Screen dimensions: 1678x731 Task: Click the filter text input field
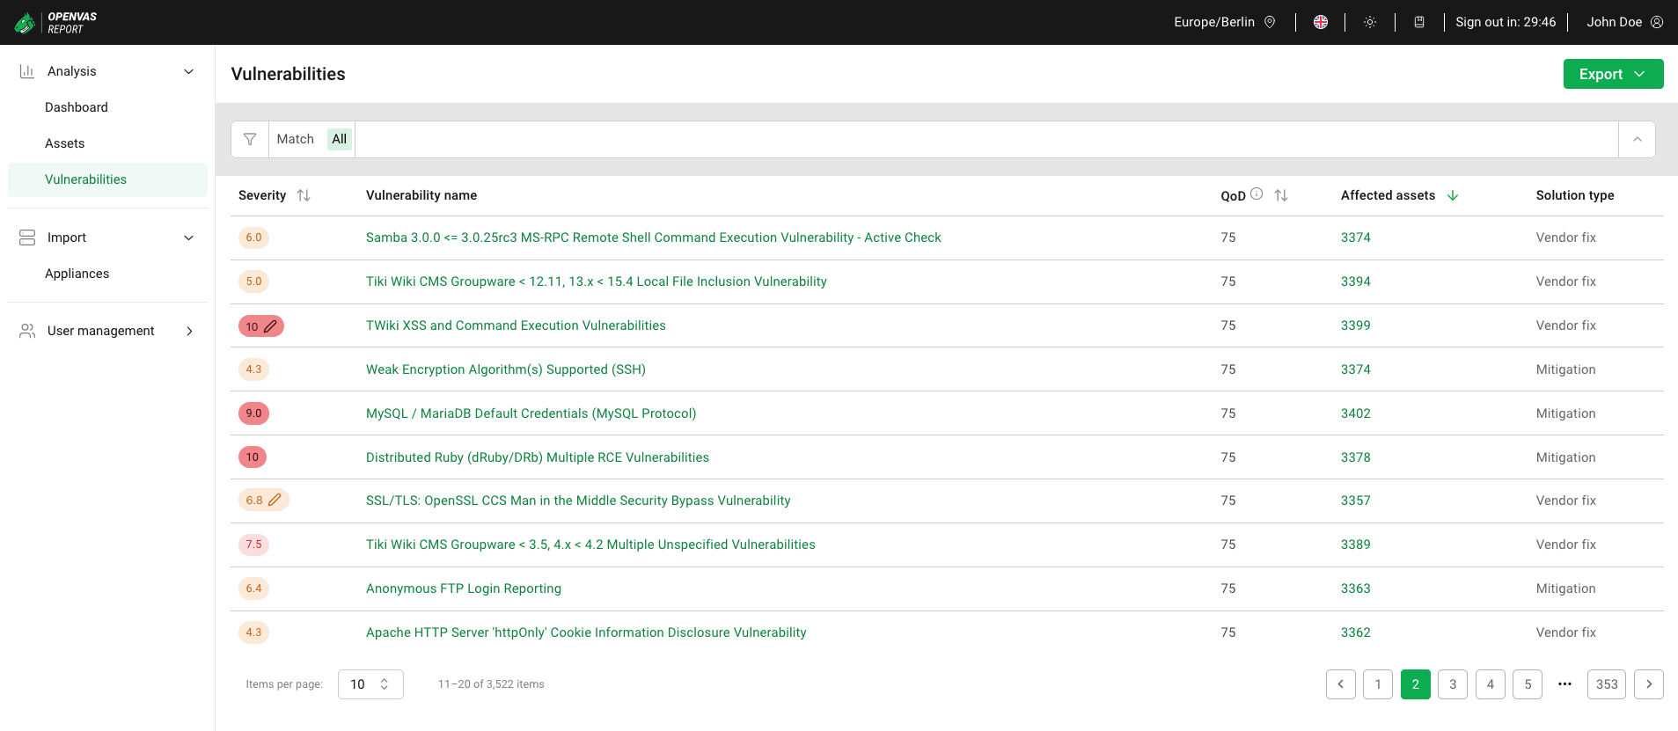pyautogui.click(x=986, y=139)
